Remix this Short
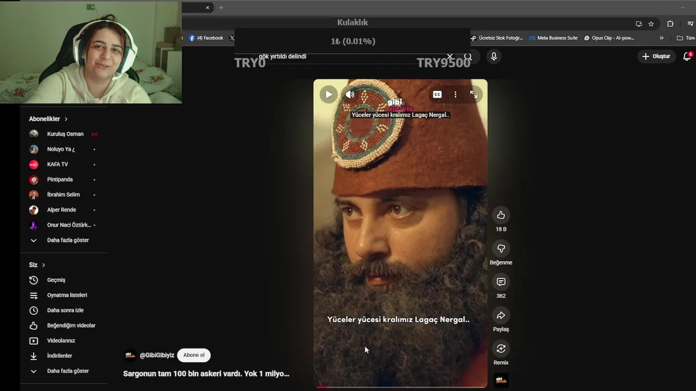 (x=501, y=349)
